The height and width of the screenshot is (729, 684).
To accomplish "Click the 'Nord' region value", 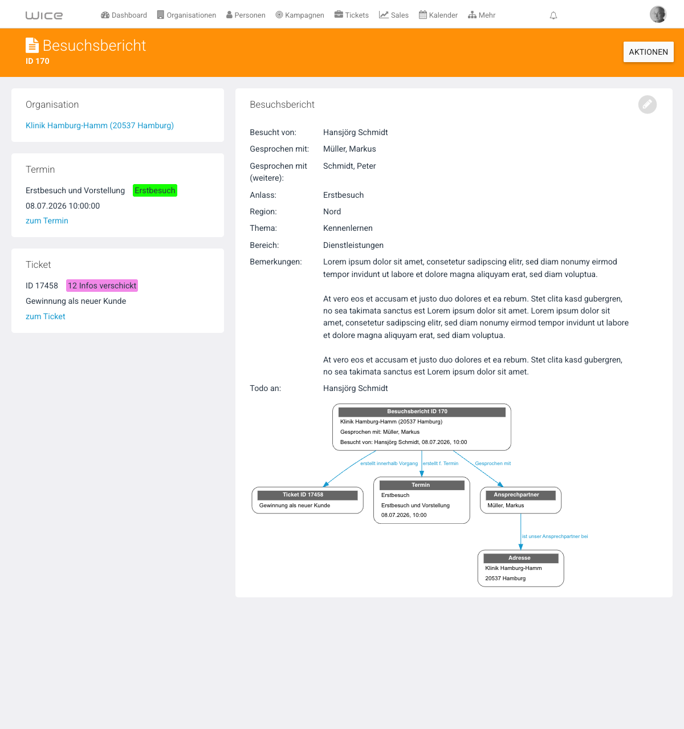I will click(x=332, y=211).
